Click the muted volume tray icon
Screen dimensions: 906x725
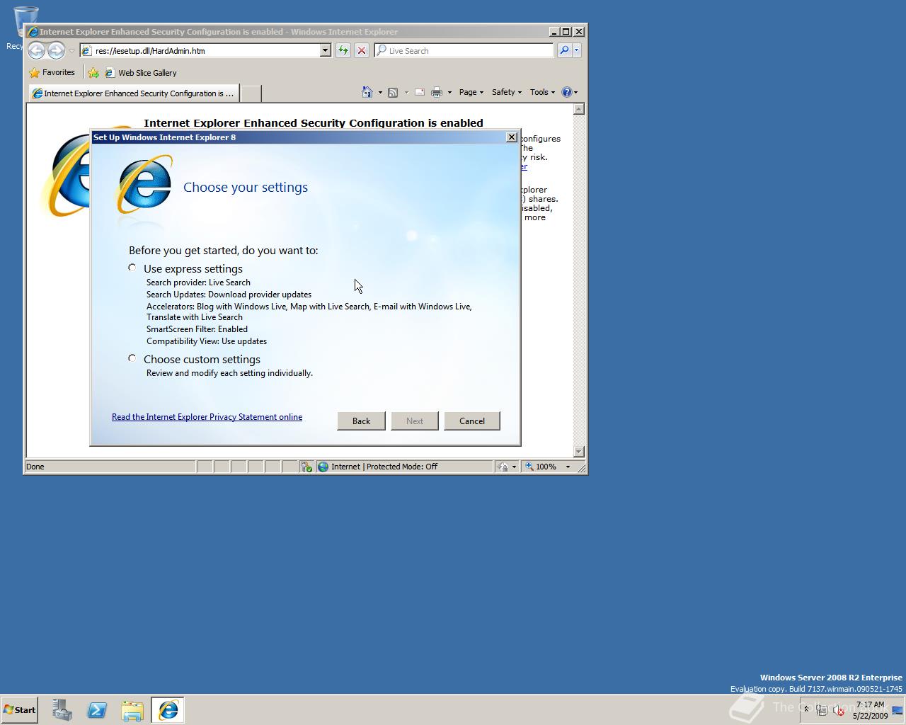839,710
